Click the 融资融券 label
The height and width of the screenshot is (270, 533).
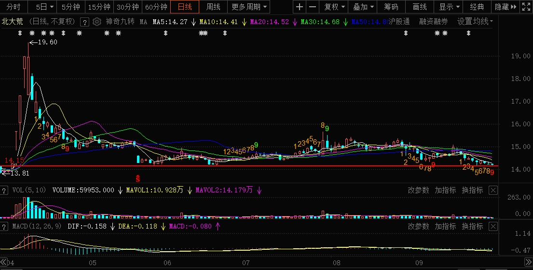(434, 22)
